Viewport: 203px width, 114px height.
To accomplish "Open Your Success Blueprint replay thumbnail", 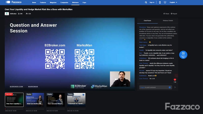I will (x=56, y=100).
